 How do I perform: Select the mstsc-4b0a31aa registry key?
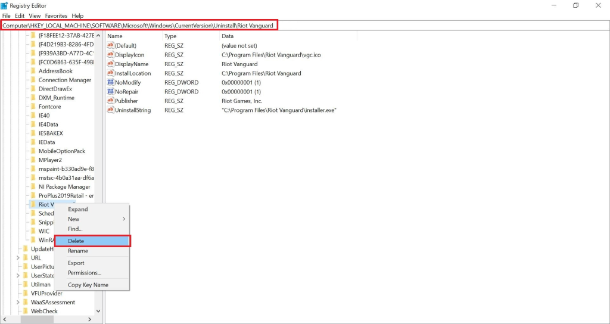pyautogui.click(x=66, y=177)
